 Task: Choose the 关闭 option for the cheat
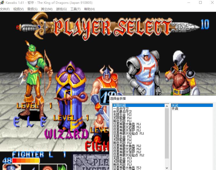(x=192, y=105)
